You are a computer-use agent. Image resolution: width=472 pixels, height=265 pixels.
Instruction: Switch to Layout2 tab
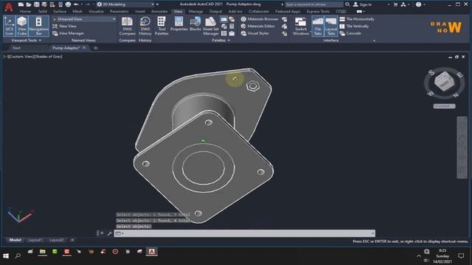[56, 240]
